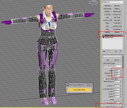Click the Pin Stack icon

point(104,51)
